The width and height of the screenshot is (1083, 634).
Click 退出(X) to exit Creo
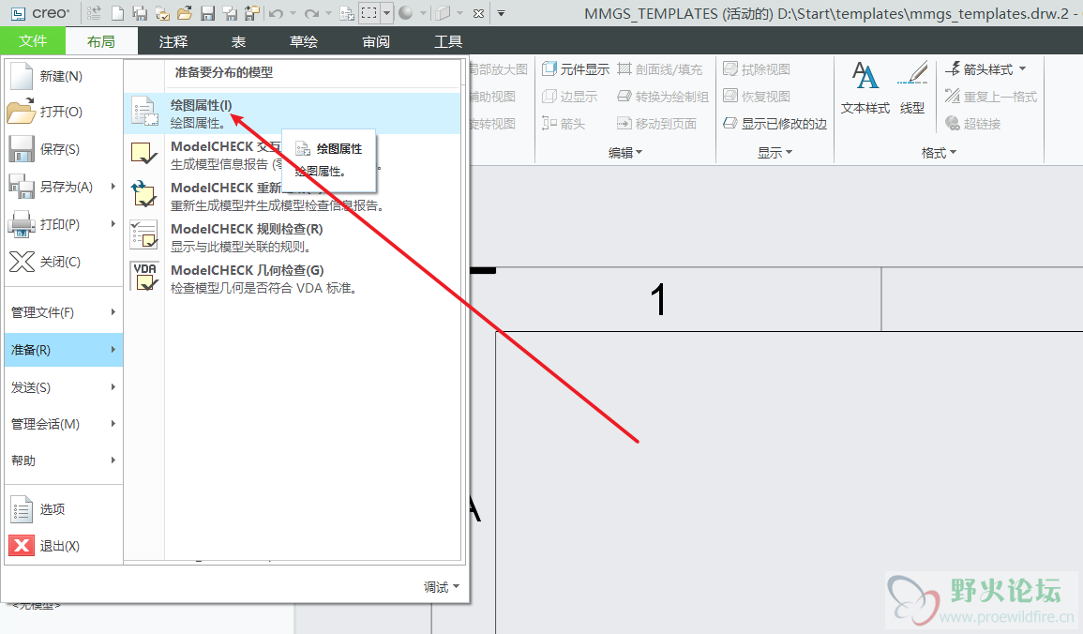point(64,546)
